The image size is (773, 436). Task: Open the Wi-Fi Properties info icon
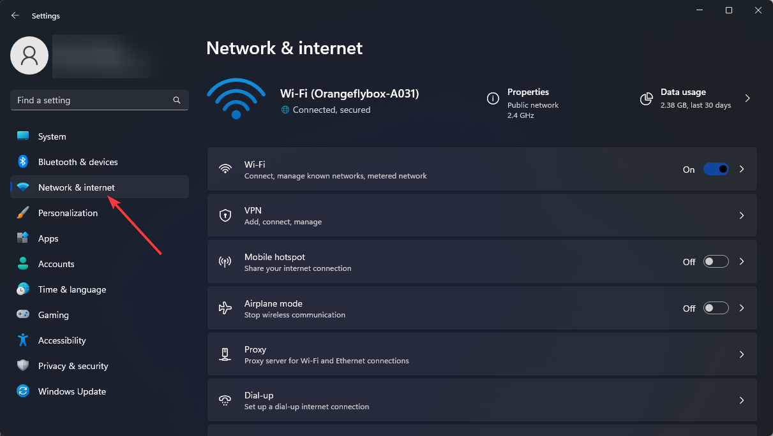[x=493, y=98]
